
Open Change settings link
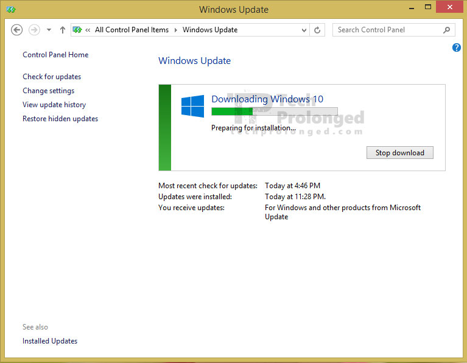(49, 91)
